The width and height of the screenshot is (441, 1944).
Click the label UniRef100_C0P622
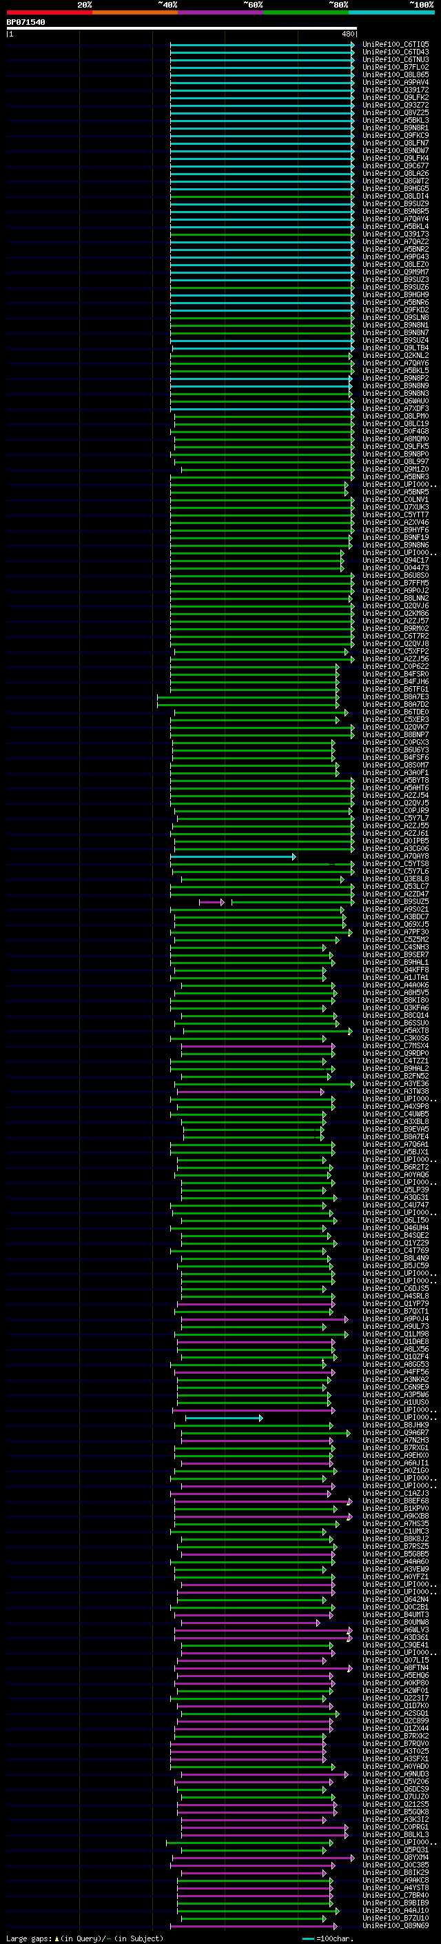pyautogui.click(x=396, y=666)
